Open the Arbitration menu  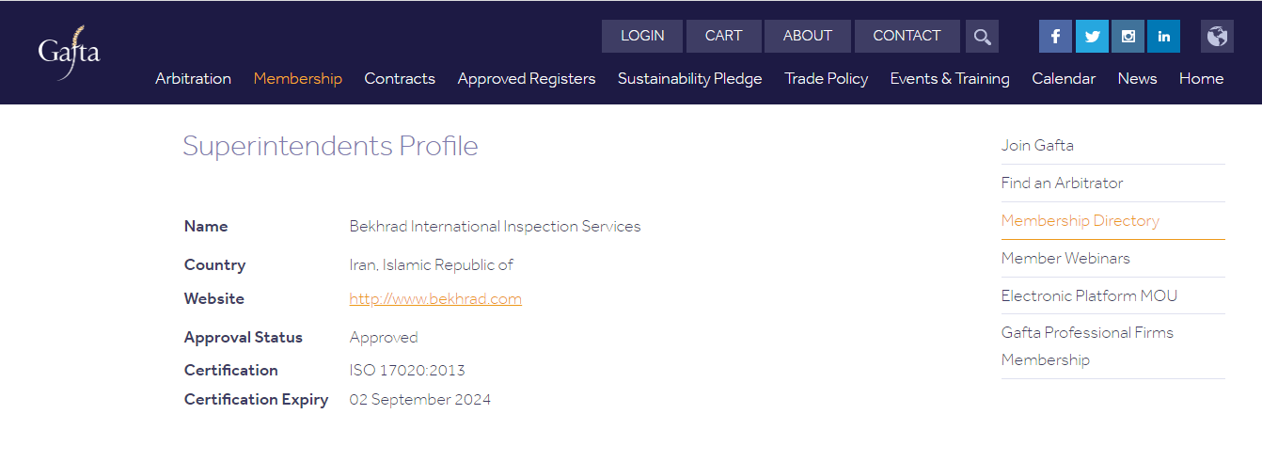tap(193, 79)
